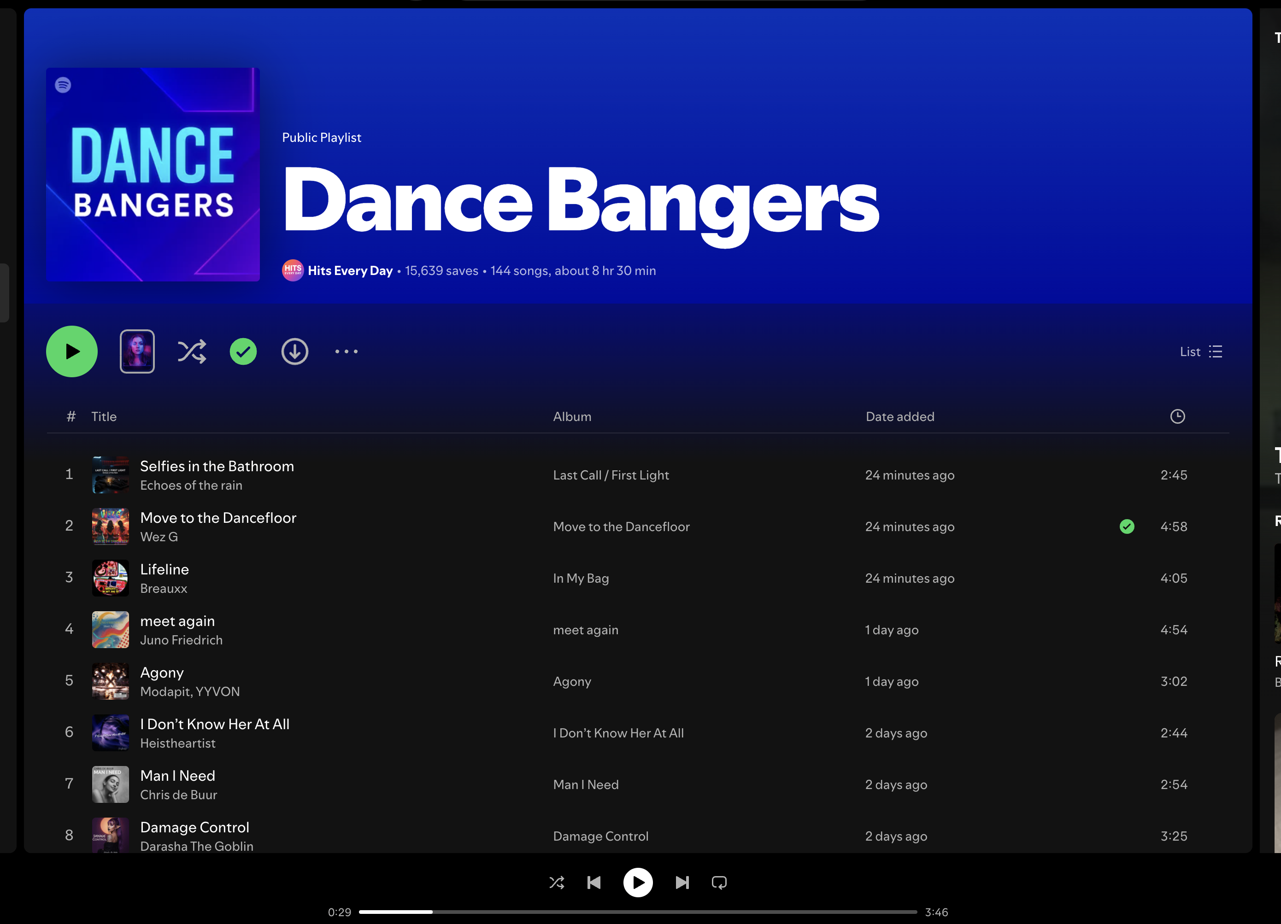The width and height of the screenshot is (1281, 924).
Task: Sort tracks by the Album column header
Action: tap(571, 416)
